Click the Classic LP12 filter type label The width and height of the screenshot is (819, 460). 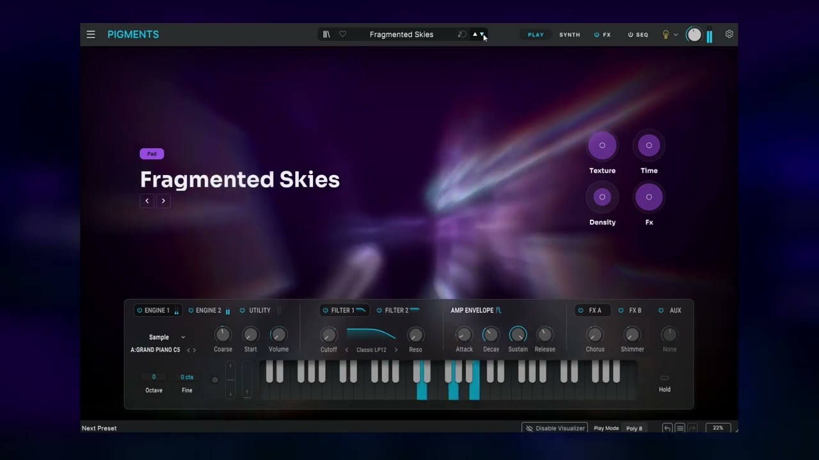click(371, 350)
